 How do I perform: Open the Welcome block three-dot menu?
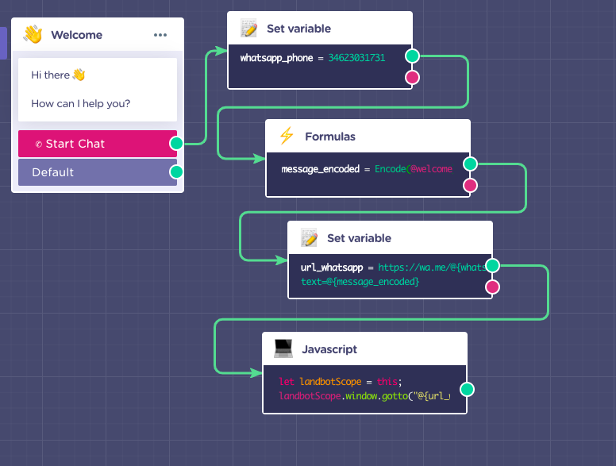(x=160, y=35)
